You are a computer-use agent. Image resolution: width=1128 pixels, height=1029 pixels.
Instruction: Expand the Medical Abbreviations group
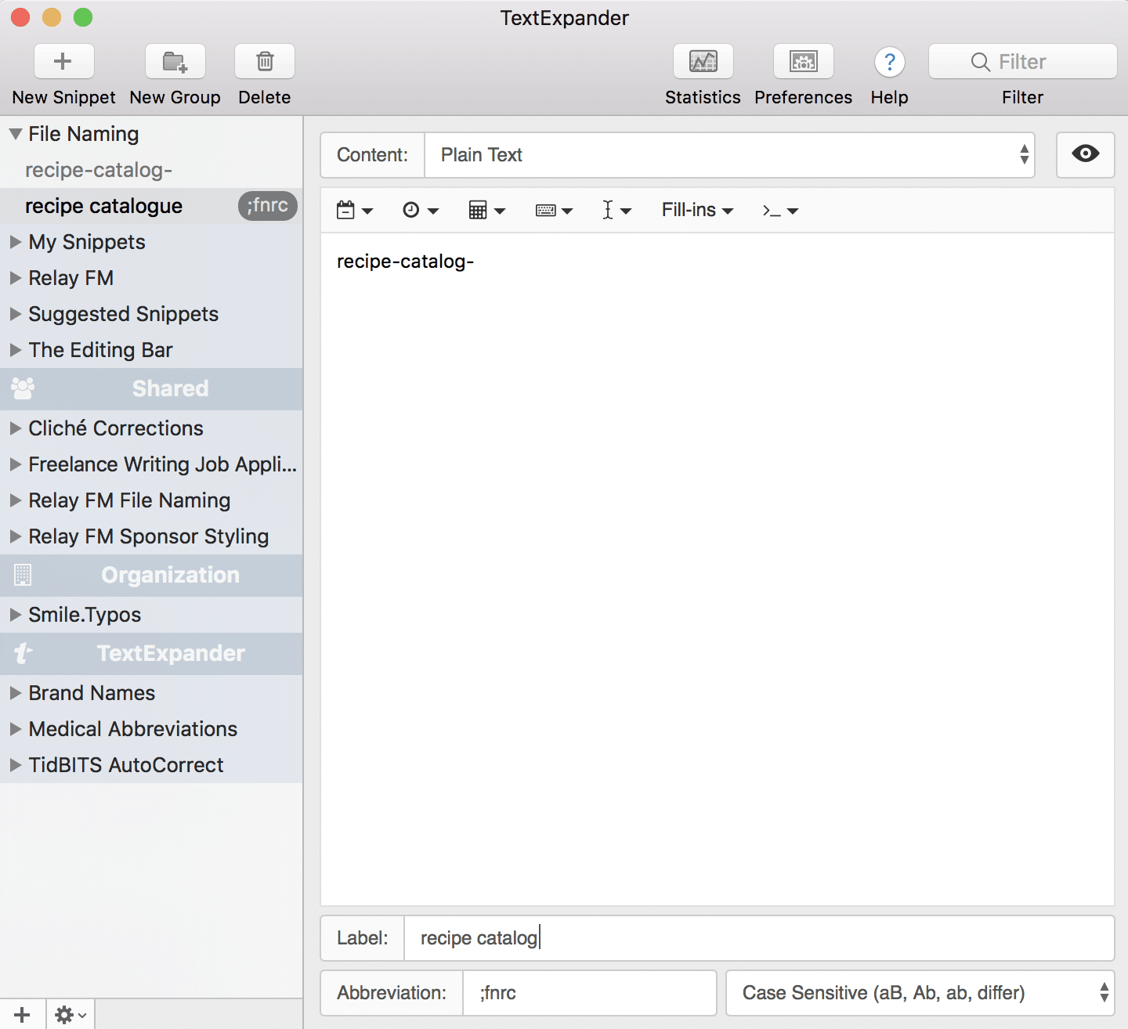point(15,729)
